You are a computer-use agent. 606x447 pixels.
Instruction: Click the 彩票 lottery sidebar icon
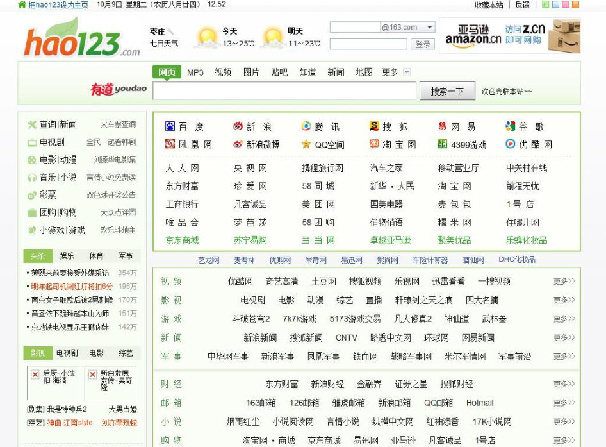pyautogui.click(x=31, y=195)
